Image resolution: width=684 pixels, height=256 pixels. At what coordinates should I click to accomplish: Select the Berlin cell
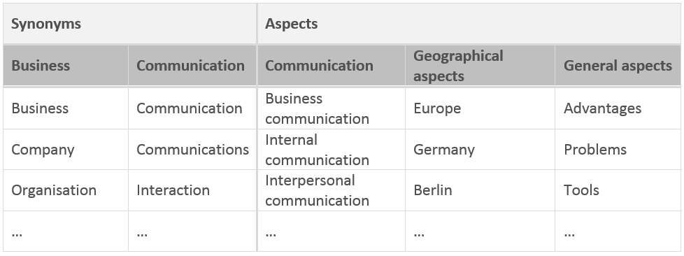(x=480, y=190)
